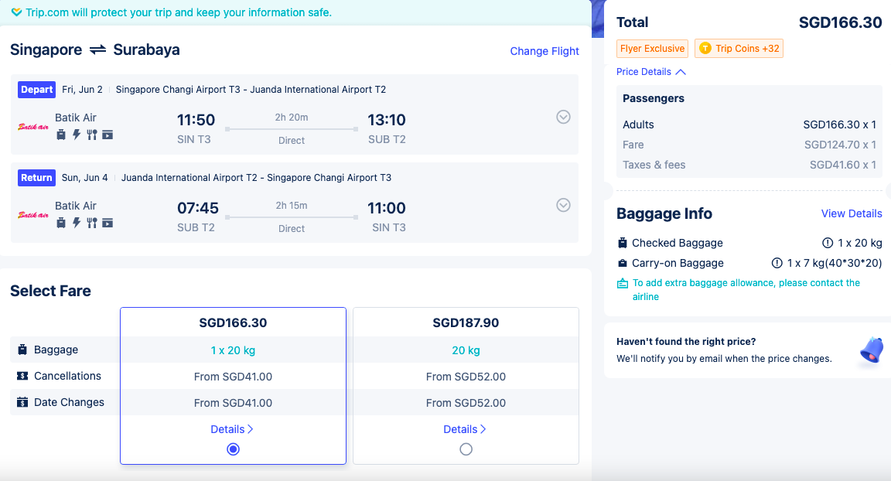
Task: Select the SGD166.30 fare radio button
Action: (233, 449)
